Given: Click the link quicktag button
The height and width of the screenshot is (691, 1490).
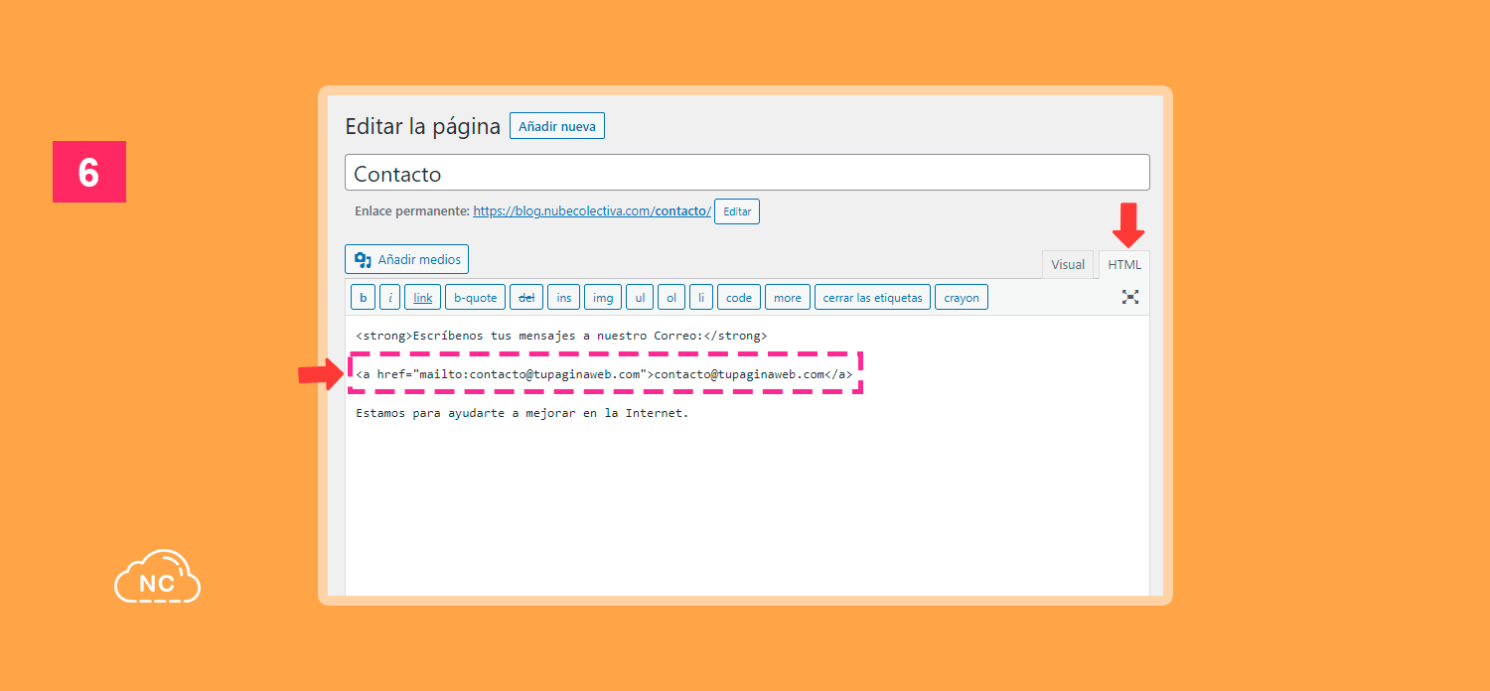Looking at the screenshot, I should 423,297.
